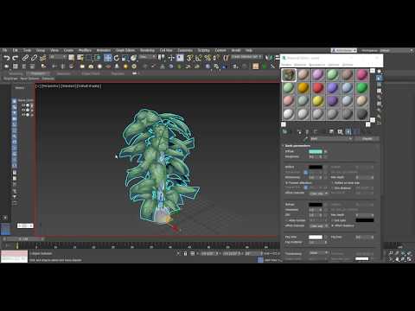Screen dimensions: 415x311
Task: Open the Modifiers menu
Action: click(85, 50)
